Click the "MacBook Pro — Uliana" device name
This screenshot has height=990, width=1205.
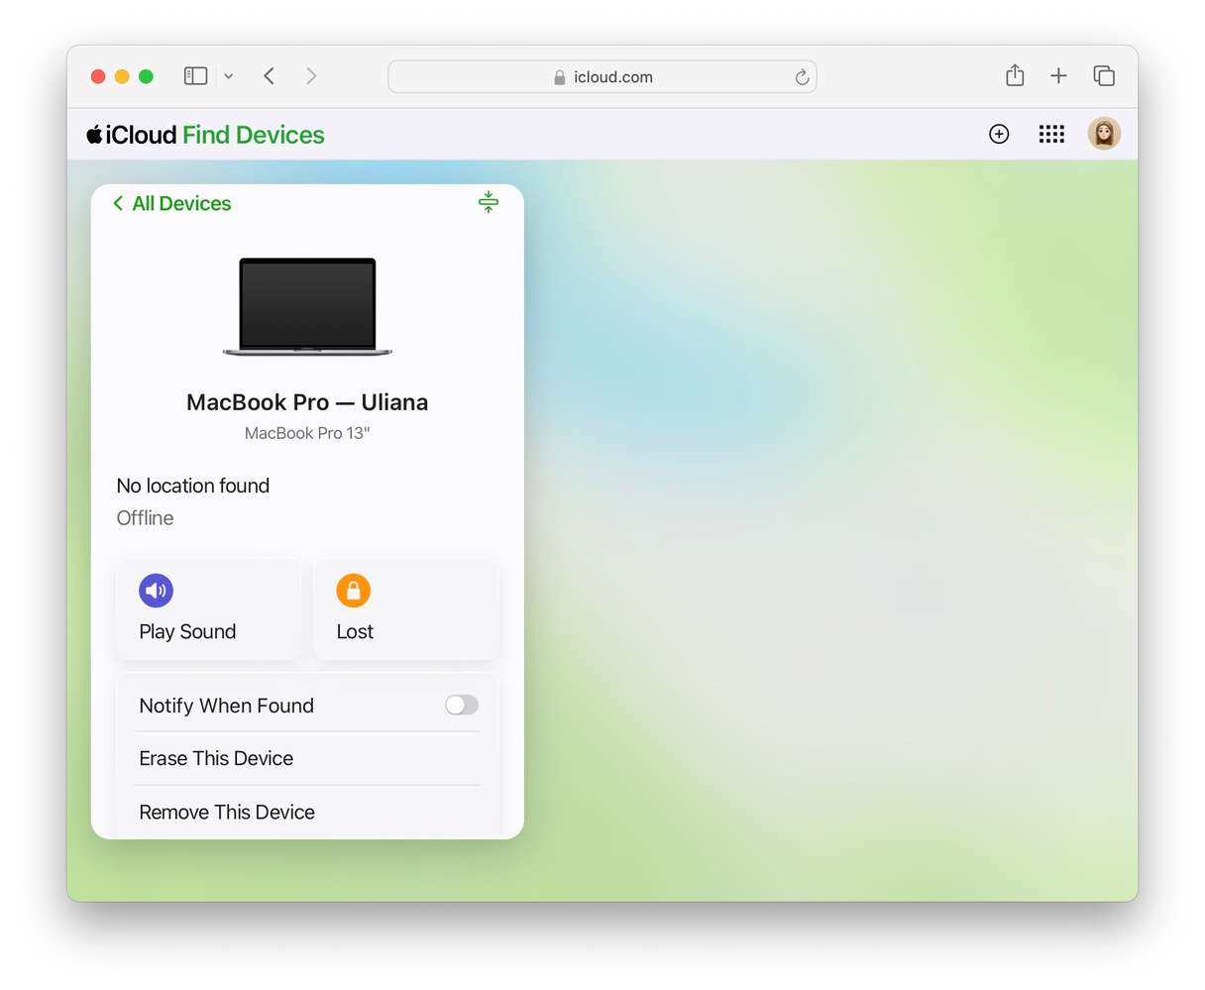tap(307, 402)
